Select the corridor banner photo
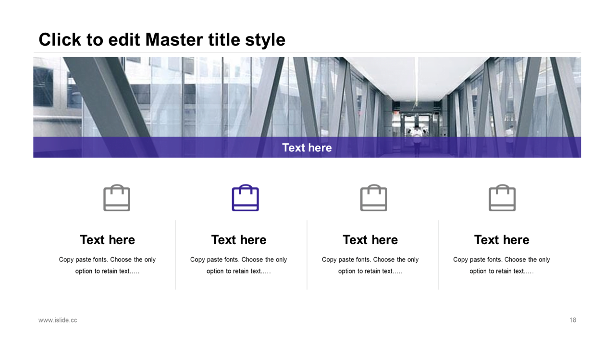The image size is (615, 346). point(307,107)
